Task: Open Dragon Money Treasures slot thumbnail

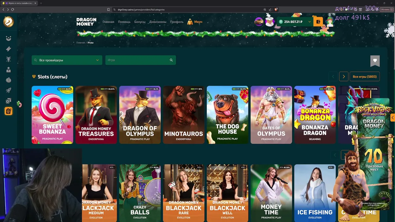Action: (x=96, y=115)
